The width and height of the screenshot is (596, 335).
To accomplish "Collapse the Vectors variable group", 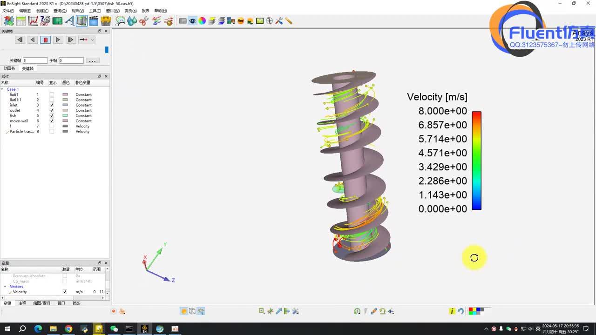I will (x=5, y=287).
